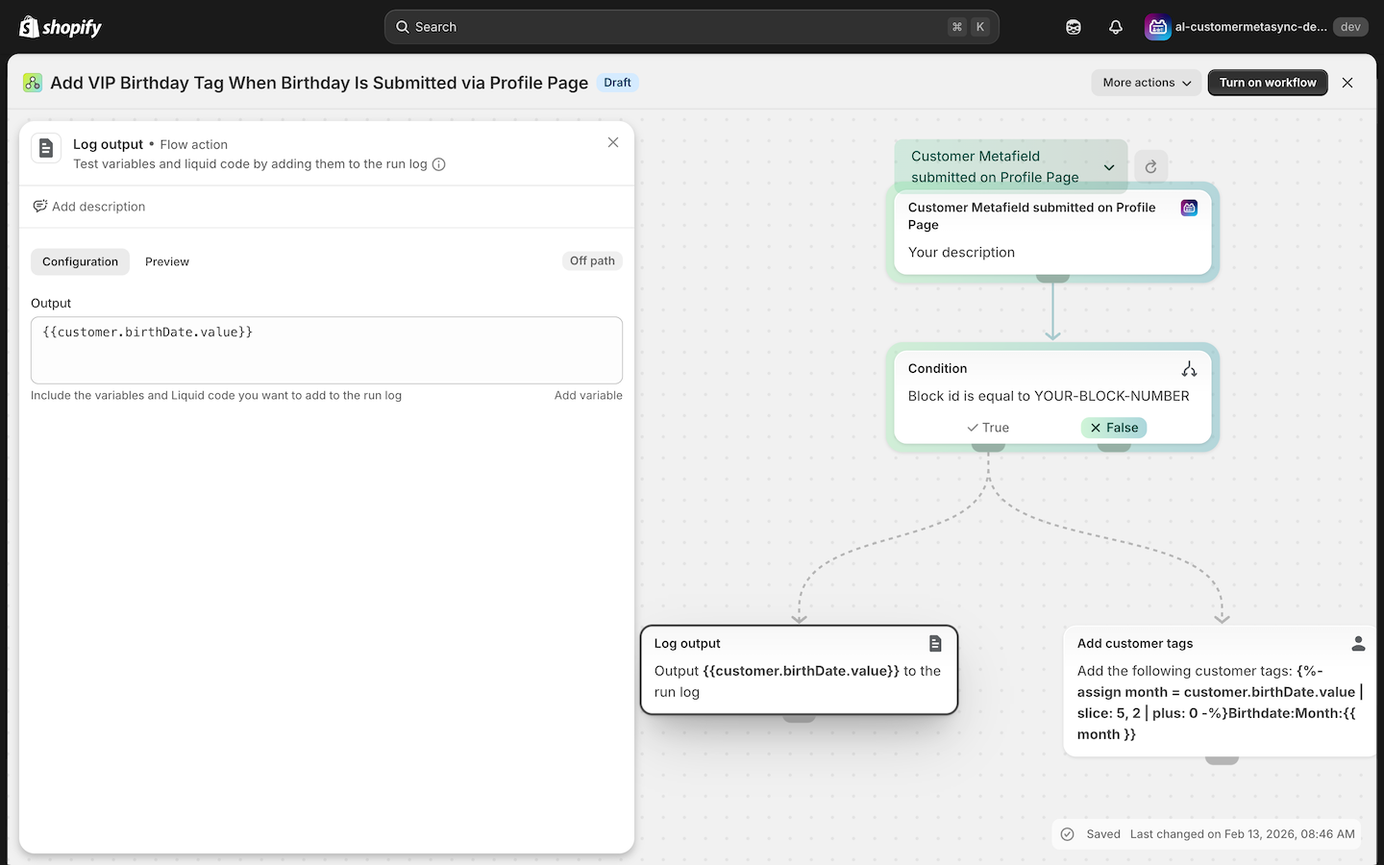Switch to the Configuration tab
Viewport: 1384px width, 865px height.
(x=80, y=260)
